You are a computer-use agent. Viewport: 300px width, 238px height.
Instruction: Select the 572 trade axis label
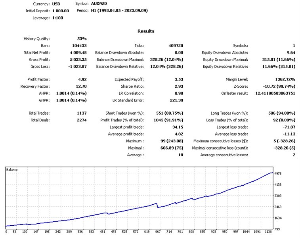pos(136,232)
